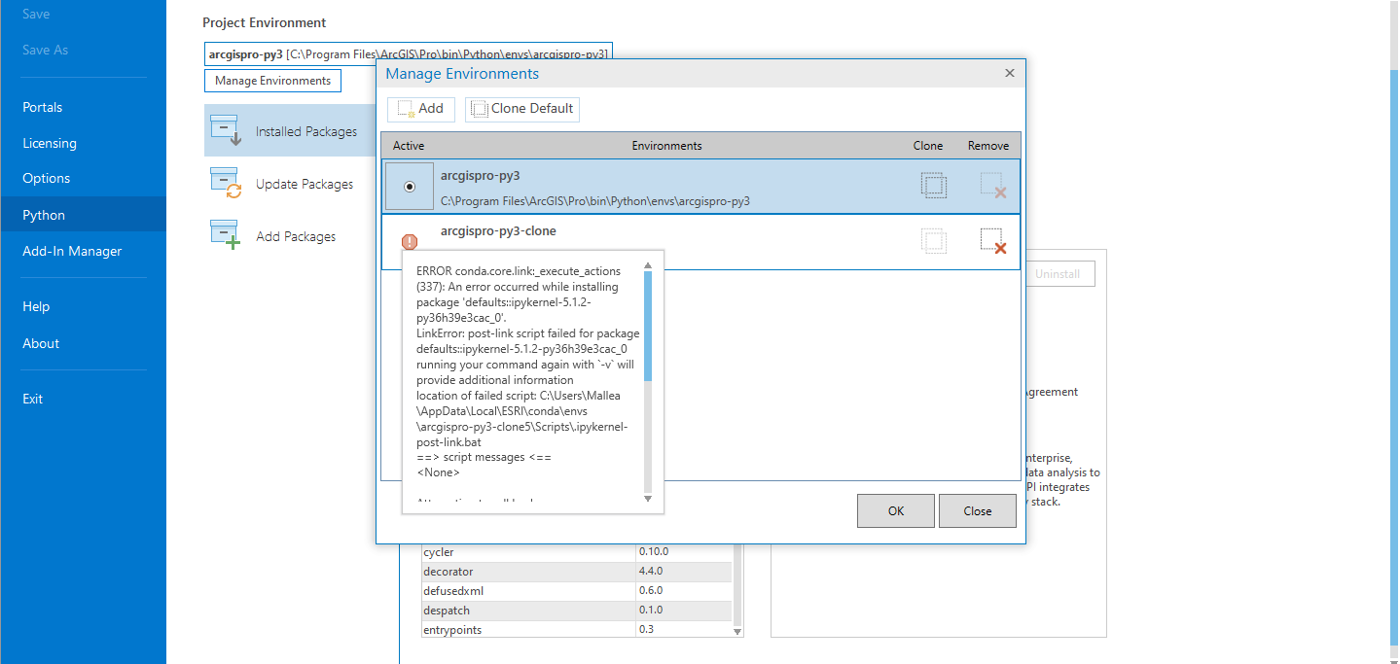The height and width of the screenshot is (664, 1400).
Task: Click the error tooltip scroll down arrow
Action: 648,499
